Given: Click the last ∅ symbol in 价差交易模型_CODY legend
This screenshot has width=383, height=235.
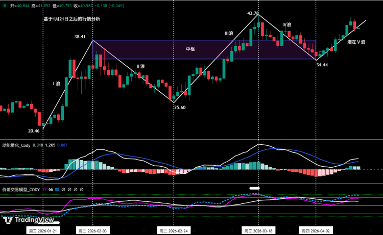Looking at the screenshot, I should click(81, 190).
